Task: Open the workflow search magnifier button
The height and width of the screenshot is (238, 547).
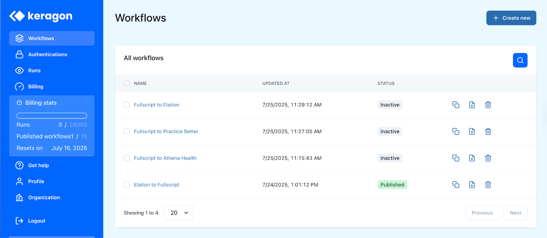Action: pos(520,60)
